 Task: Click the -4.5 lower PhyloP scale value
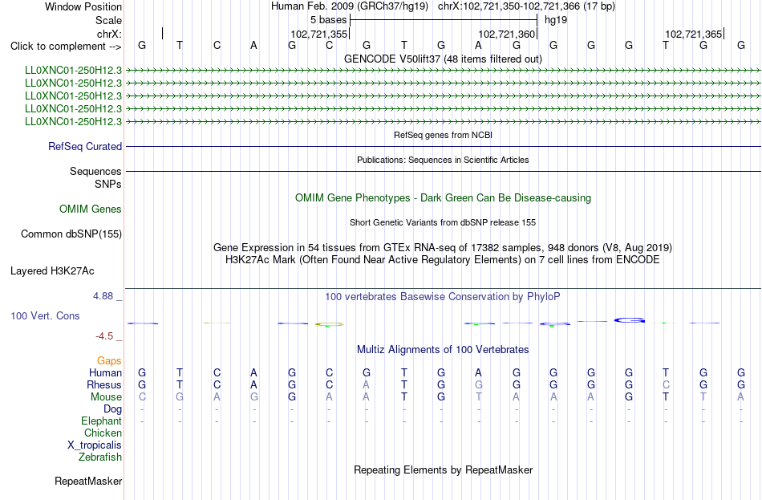(104, 336)
